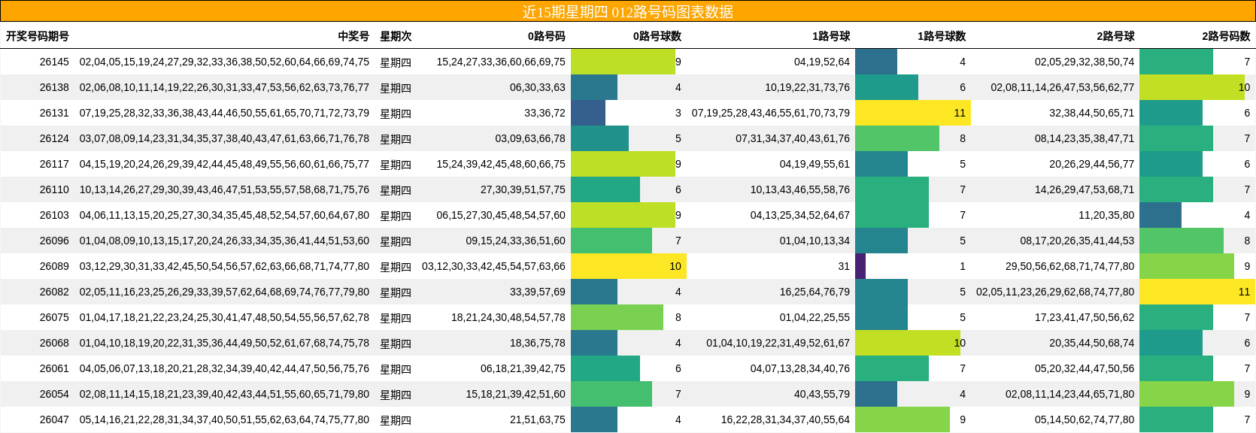Image resolution: width=1256 pixels, height=433 pixels.
Task: Select issue number 26047
Action: coord(54,419)
